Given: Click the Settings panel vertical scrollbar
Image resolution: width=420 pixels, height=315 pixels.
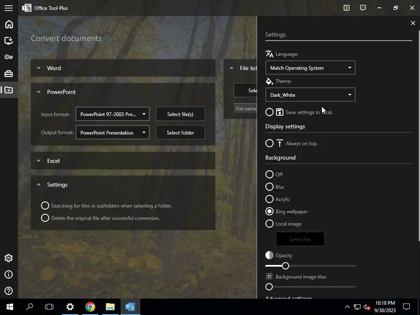Looking at the screenshot, I should [x=419, y=135].
